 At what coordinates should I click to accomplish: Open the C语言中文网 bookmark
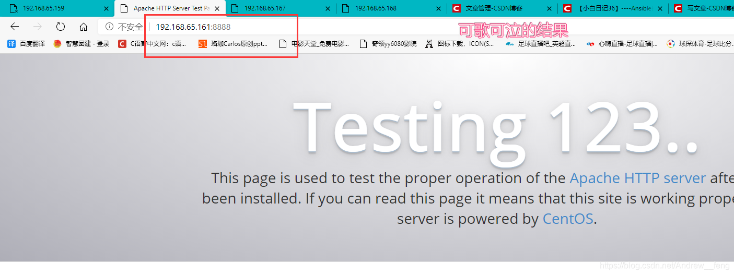click(x=153, y=44)
